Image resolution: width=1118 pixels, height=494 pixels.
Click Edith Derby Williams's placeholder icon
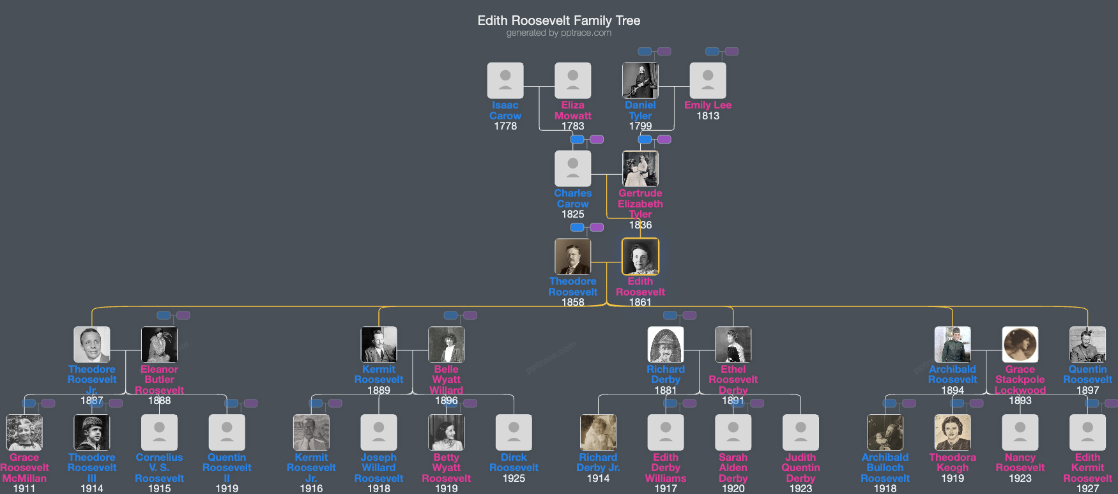(x=666, y=433)
